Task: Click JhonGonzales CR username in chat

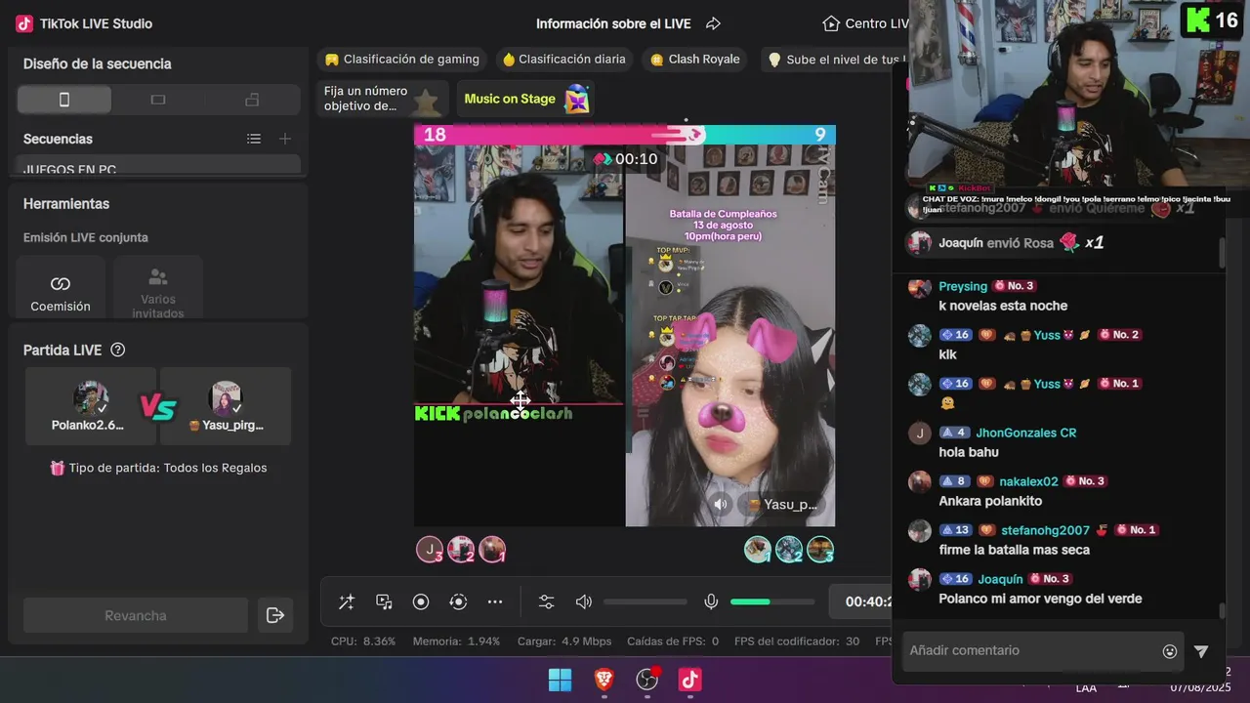Action: point(1026,433)
